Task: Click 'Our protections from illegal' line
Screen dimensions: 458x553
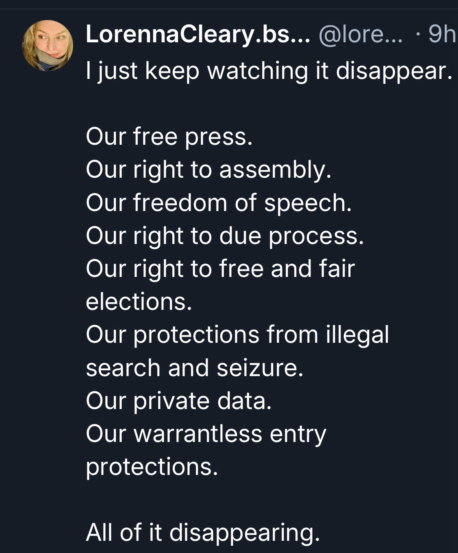Action: click(x=237, y=334)
